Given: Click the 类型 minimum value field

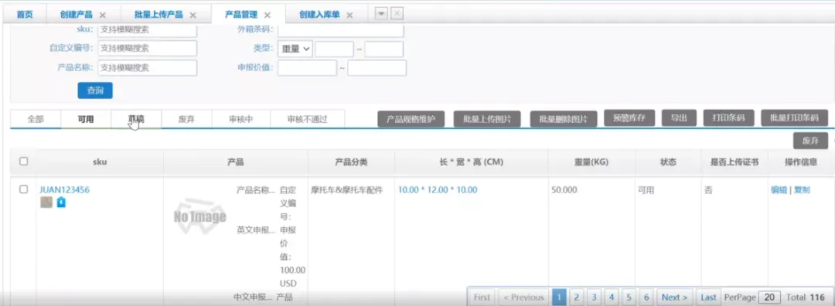Looking at the screenshot, I should point(335,49).
